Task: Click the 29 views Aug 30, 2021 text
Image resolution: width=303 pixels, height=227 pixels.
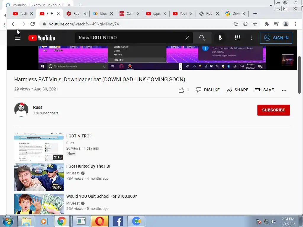Action: [x=36, y=89]
